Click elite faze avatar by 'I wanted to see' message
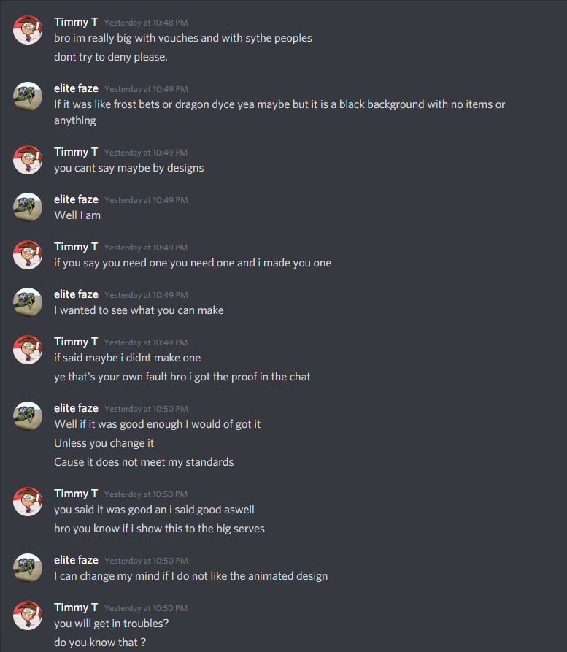Viewport: 567px width, 652px height. click(28, 302)
